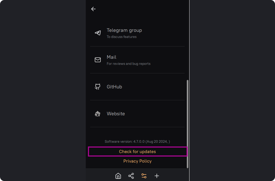The image size is (275, 181).
Task: Open the Privacy Policy link
Action: point(137,161)
